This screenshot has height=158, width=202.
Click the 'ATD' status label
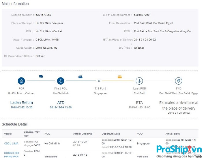[x=61, y=103]
